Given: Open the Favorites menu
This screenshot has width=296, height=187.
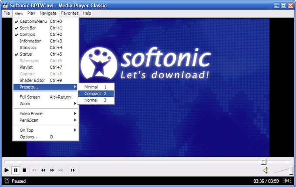Looking at the screenshot, I should (x=70, y=13).
